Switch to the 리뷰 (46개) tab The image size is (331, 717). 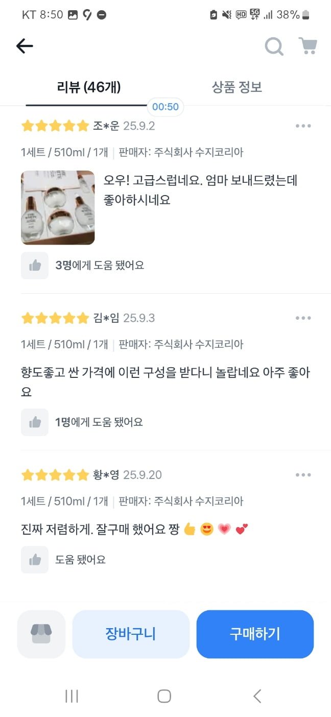(89, 87)
